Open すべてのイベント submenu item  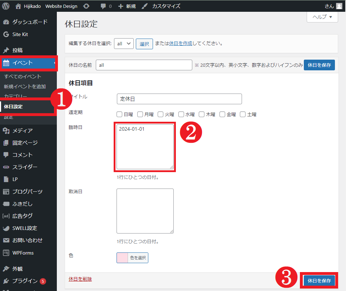pos(23,76)
